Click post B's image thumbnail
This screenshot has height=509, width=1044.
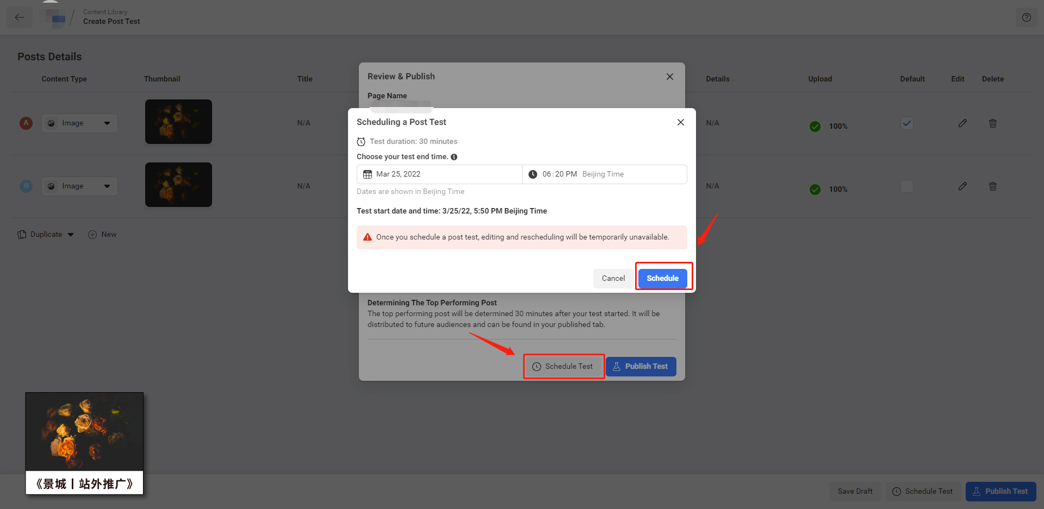pos(178,185)
